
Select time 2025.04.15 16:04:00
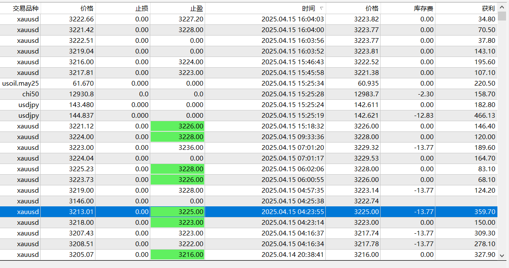coord(292,30)
